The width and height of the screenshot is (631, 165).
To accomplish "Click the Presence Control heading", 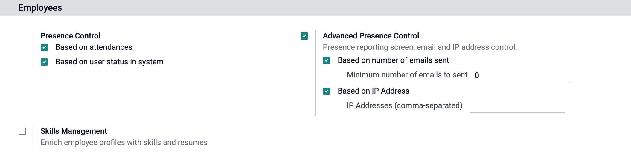I will click(70, 36).
